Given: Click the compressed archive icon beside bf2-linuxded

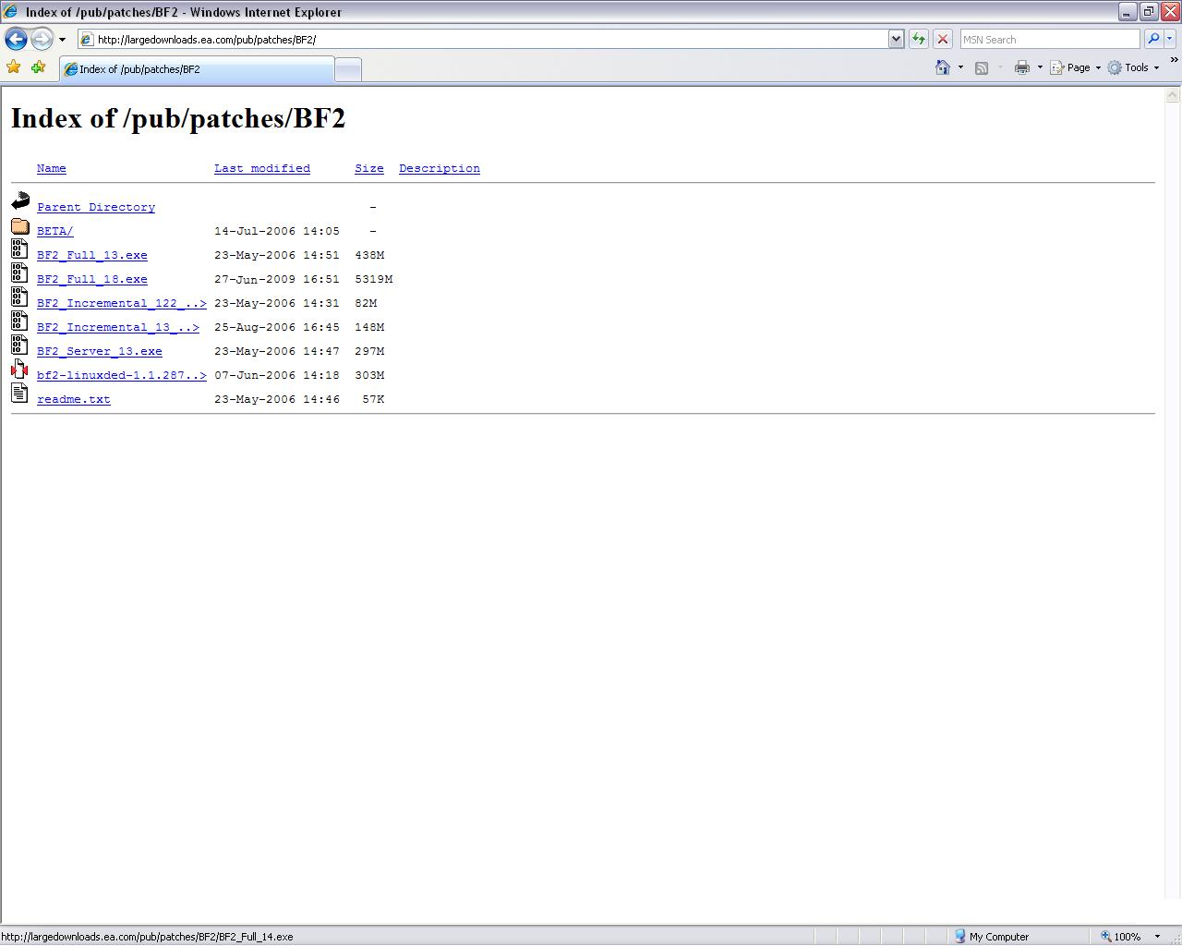Looking at the screenshot, I should (19, 369).
